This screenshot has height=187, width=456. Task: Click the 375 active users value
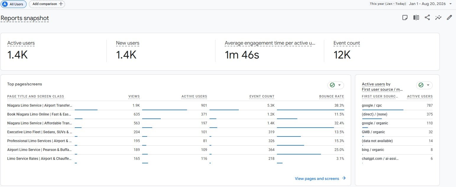tap(430, 114)
